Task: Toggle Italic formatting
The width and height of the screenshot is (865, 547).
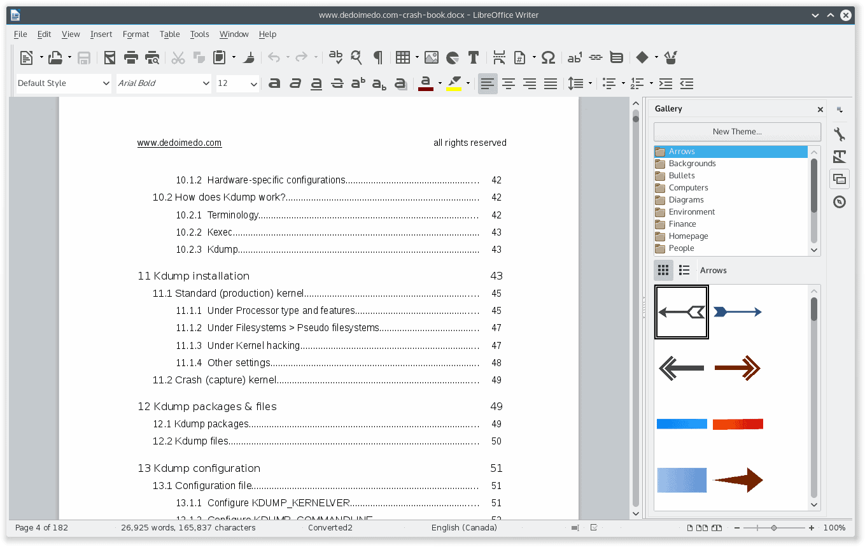Action: click(x=295, y=83)
